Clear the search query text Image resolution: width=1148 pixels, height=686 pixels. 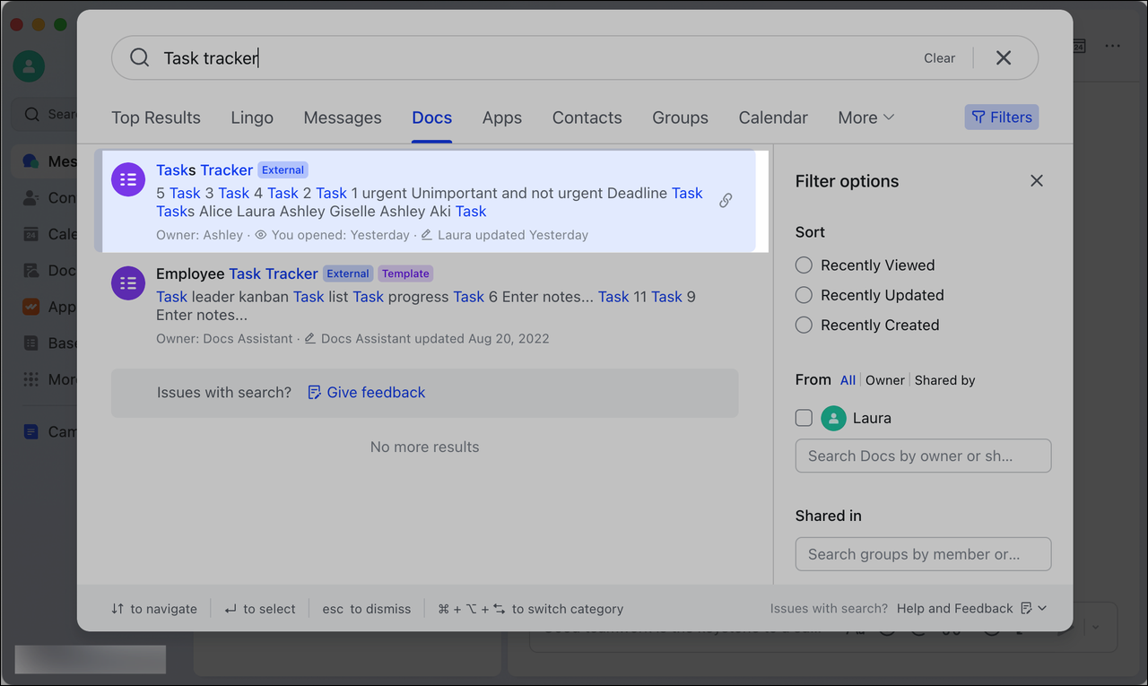coord(939,57)
